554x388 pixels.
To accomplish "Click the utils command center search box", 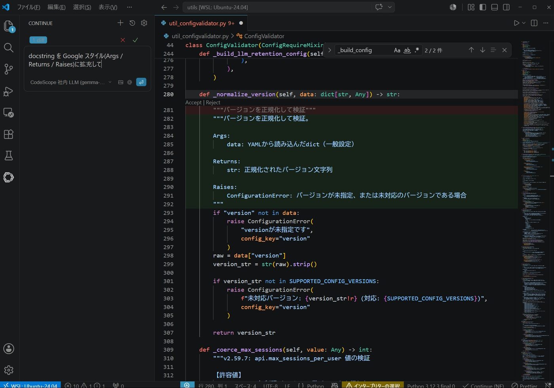I will click(277, 7).
